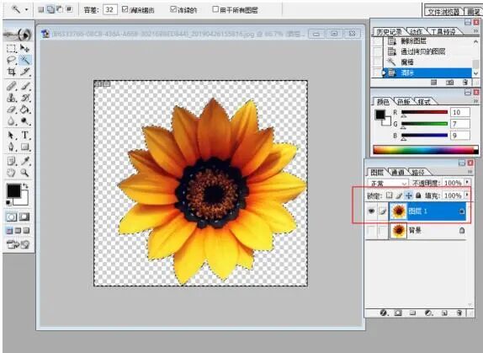Toggle the Contiguous checkbox
Viewport: 483px width, 353px height.
click(x=173, y=9)
